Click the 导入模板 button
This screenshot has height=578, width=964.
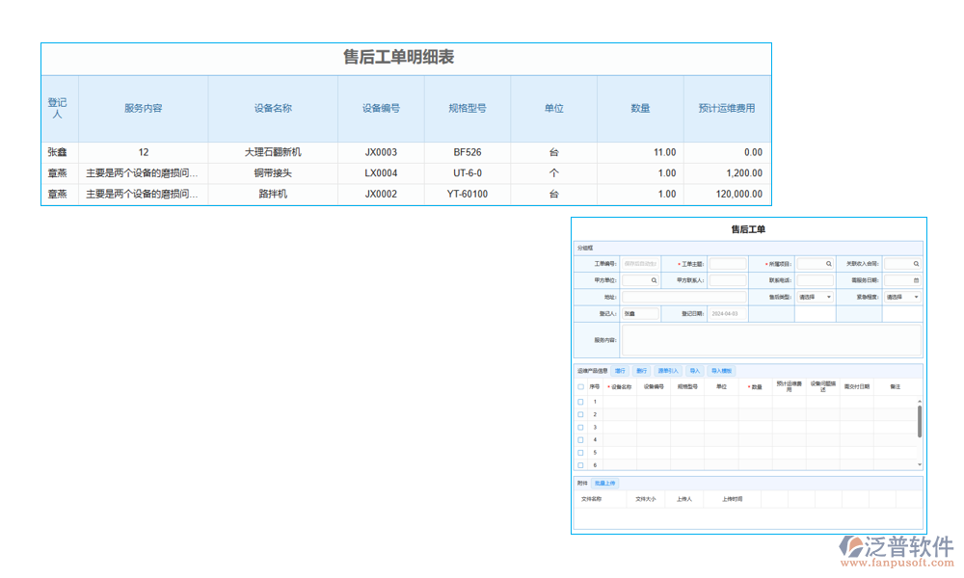click(x=721, y=371)
